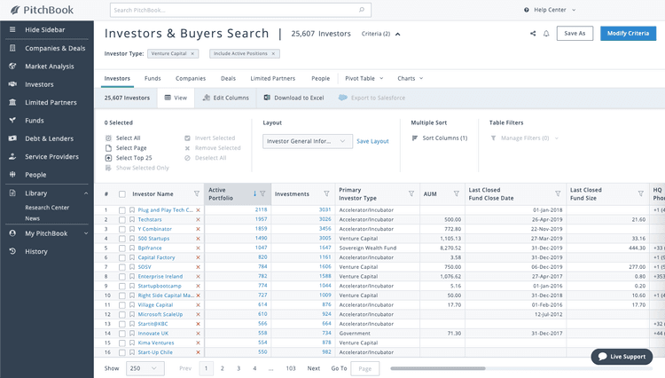Screen dimensions: 665x378
Task: Tick the header select-all checkbox
Action: tap(121, 193)
